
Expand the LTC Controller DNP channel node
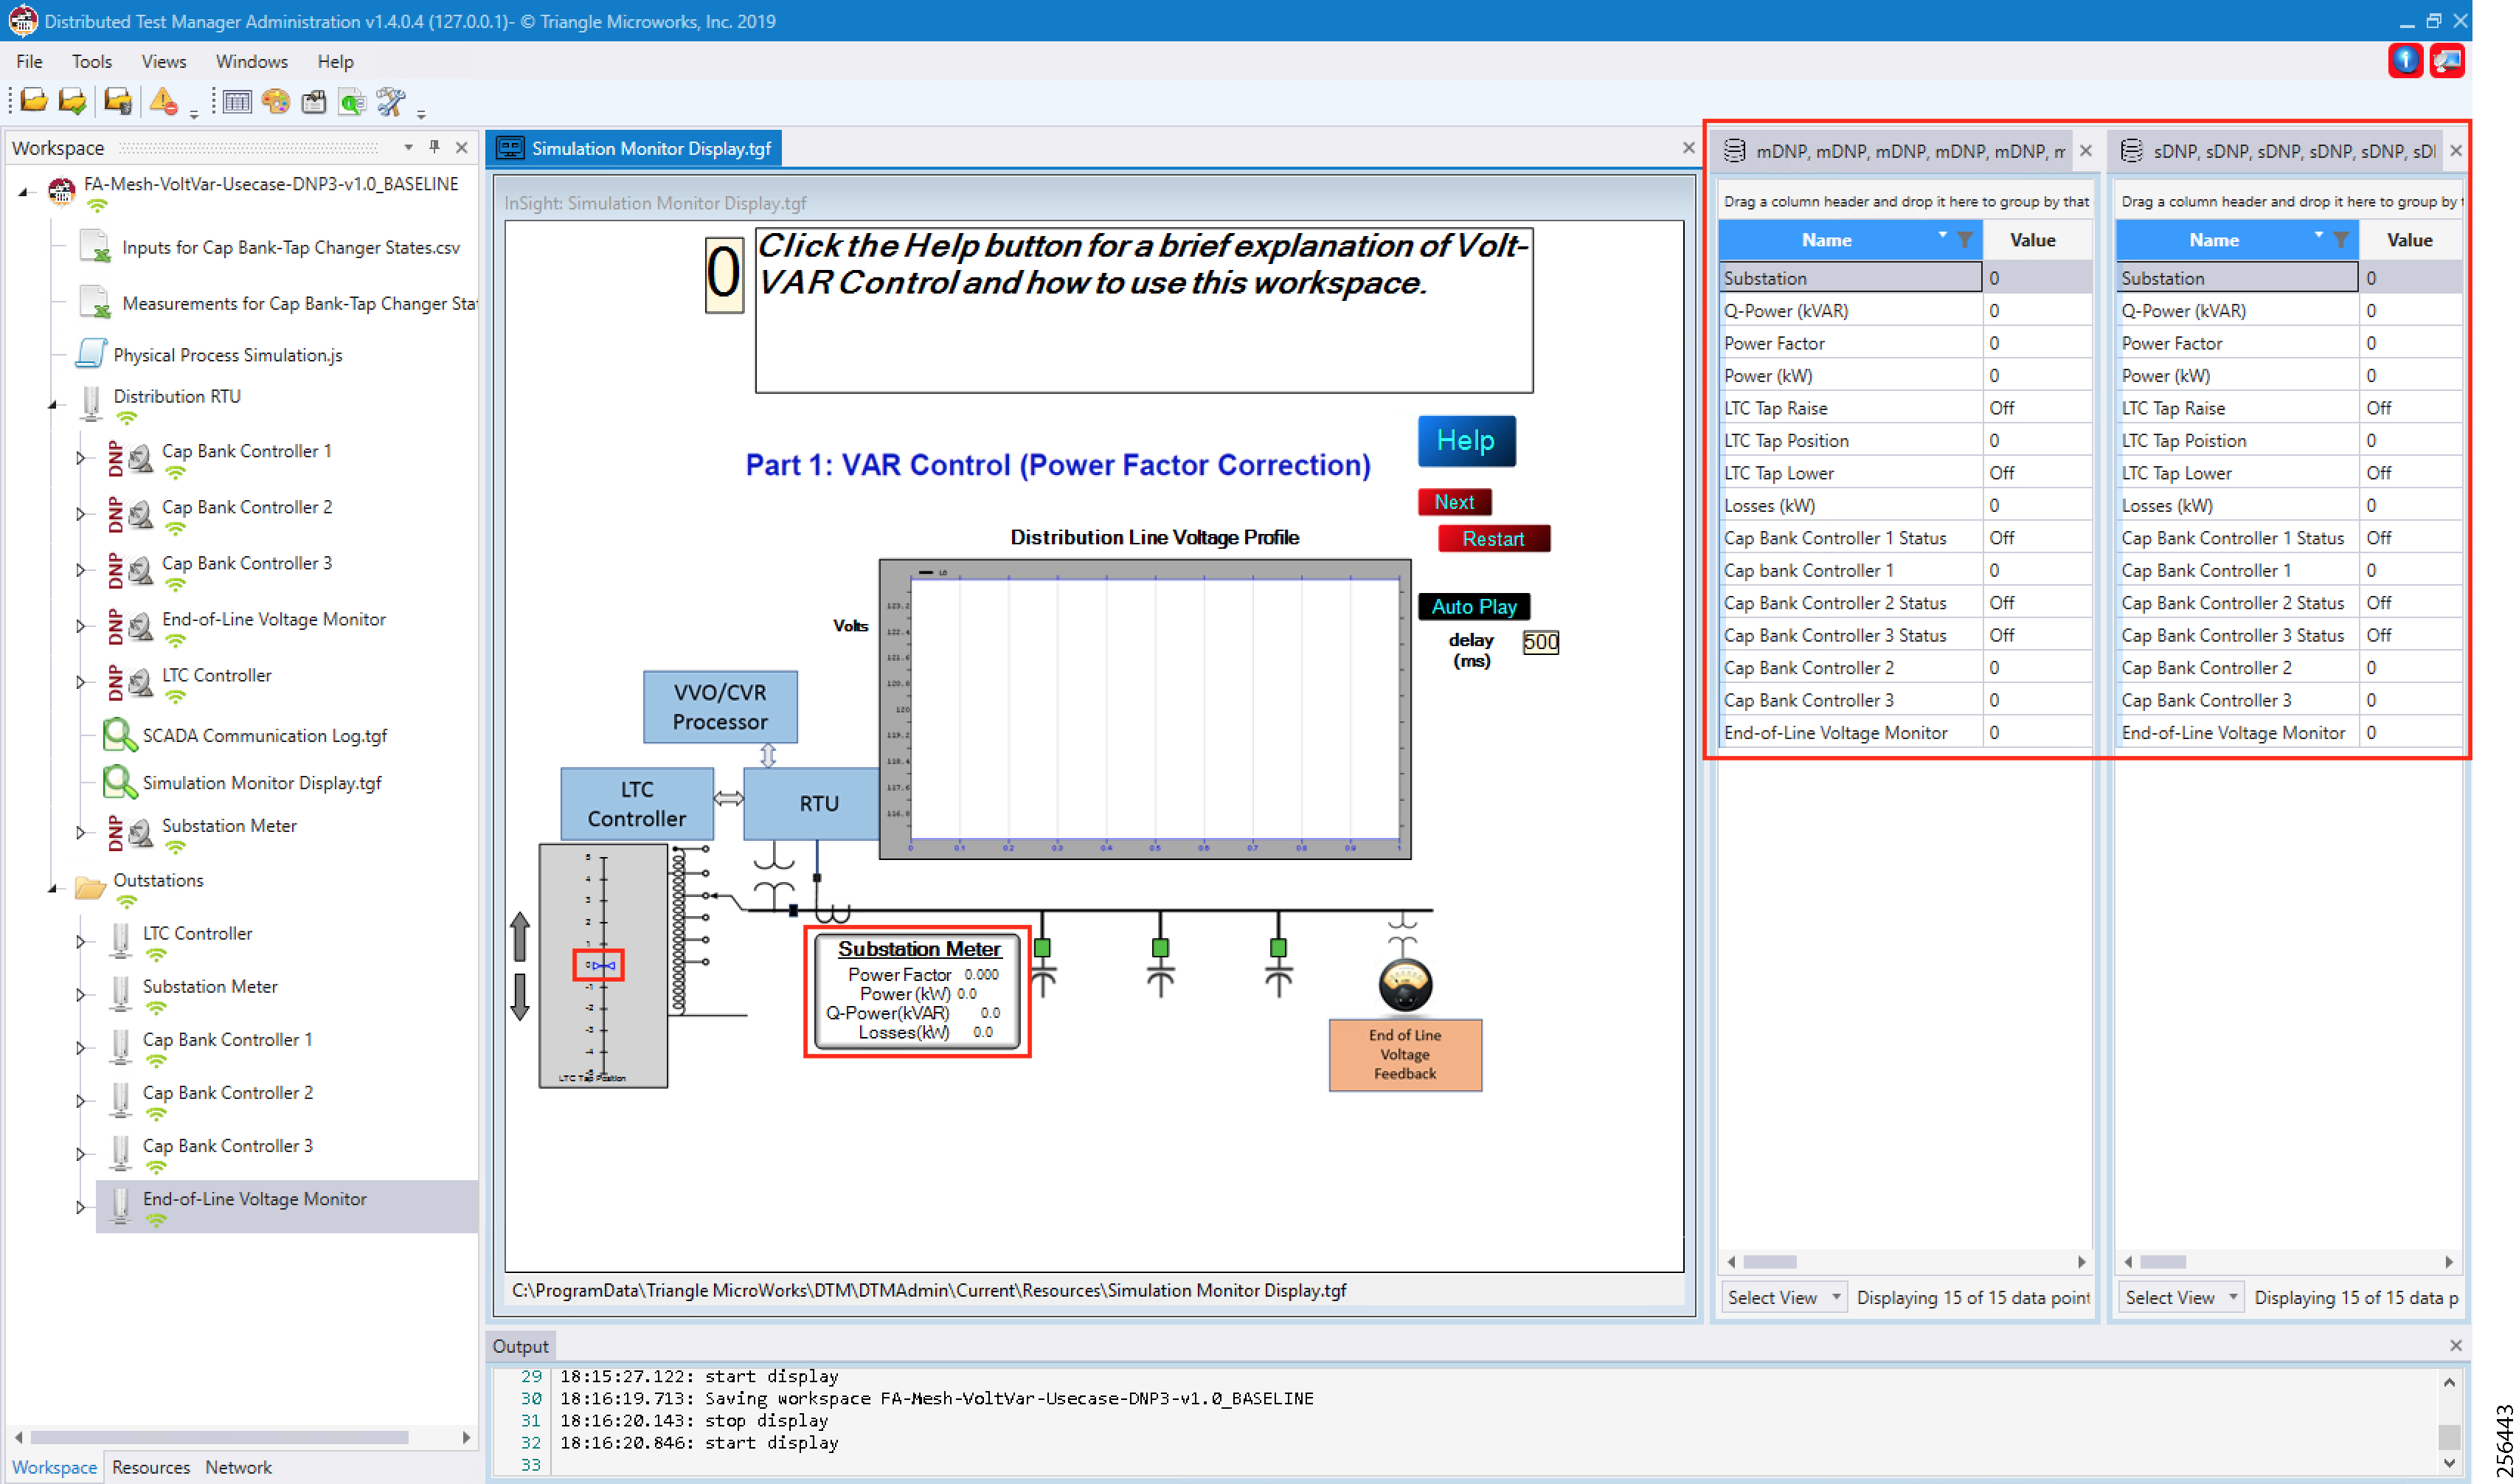(x=80, y=681)
